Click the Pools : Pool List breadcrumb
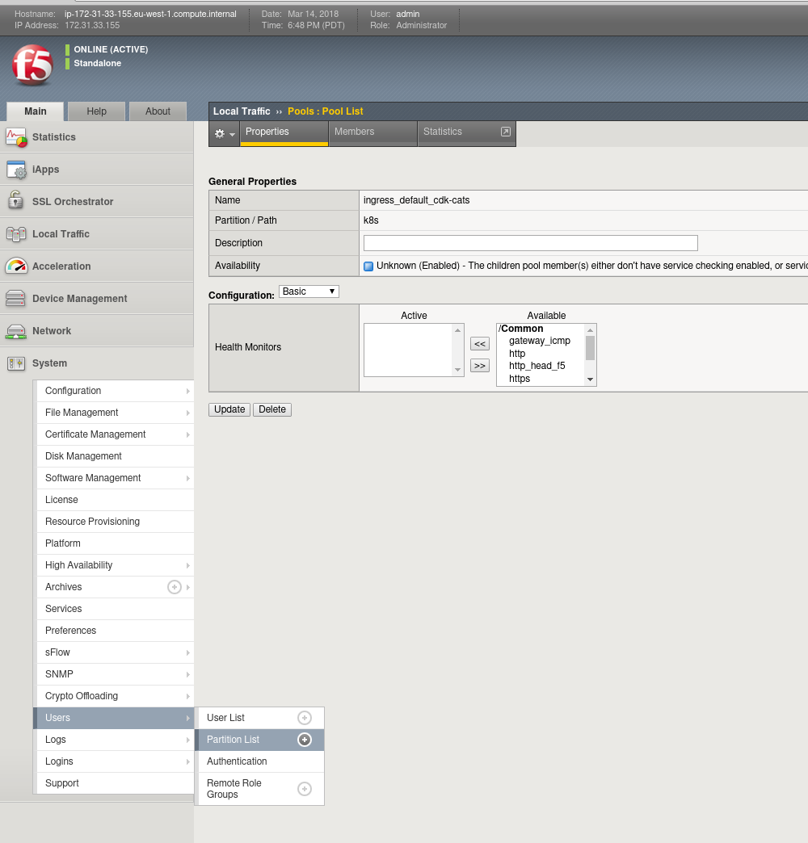The image size is (808, 843). tap(326, 111)
